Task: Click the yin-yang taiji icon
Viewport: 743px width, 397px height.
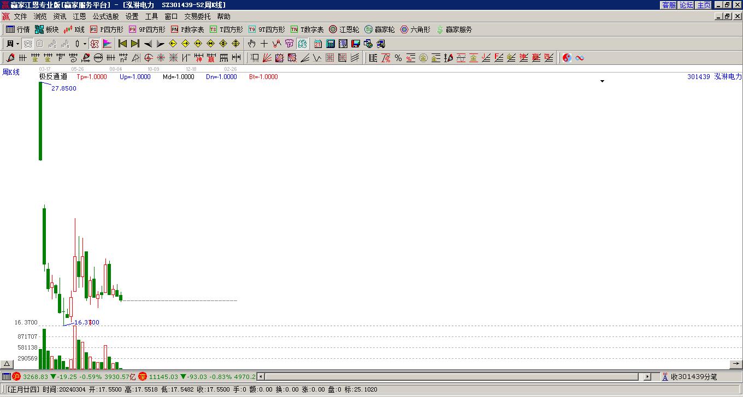Action: click(567, 58)
